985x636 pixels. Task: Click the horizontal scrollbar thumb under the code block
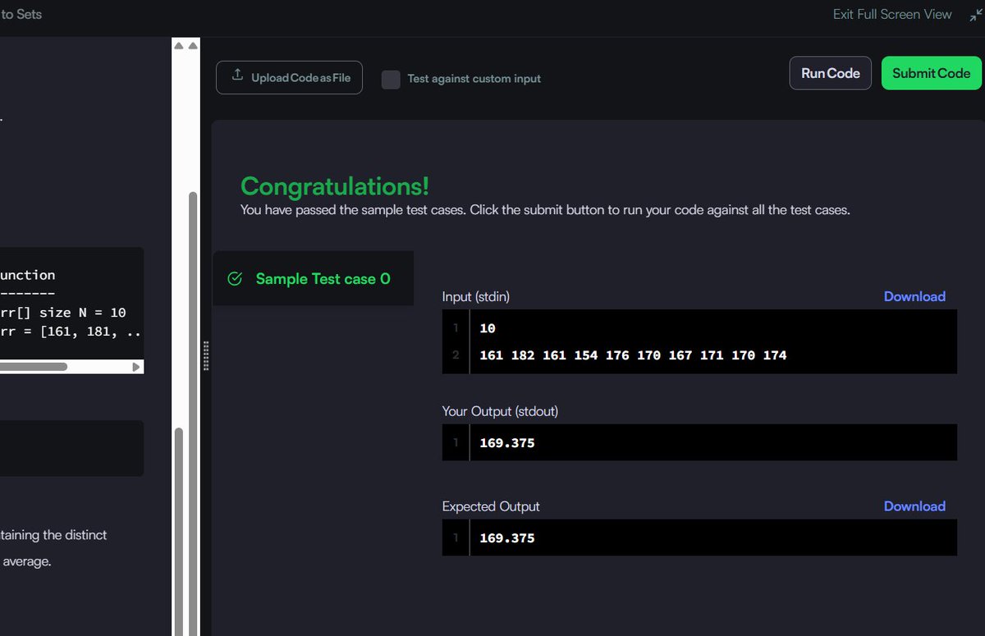(x=33, y=367)
